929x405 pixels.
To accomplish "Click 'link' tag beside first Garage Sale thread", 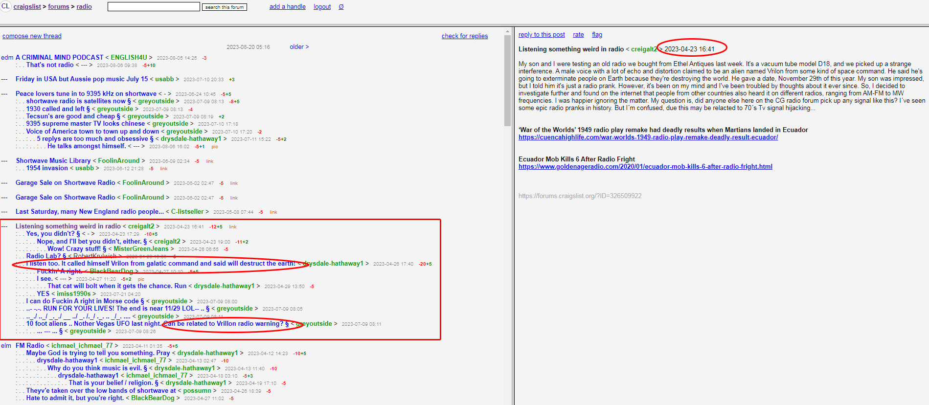I will click(234, 183).
